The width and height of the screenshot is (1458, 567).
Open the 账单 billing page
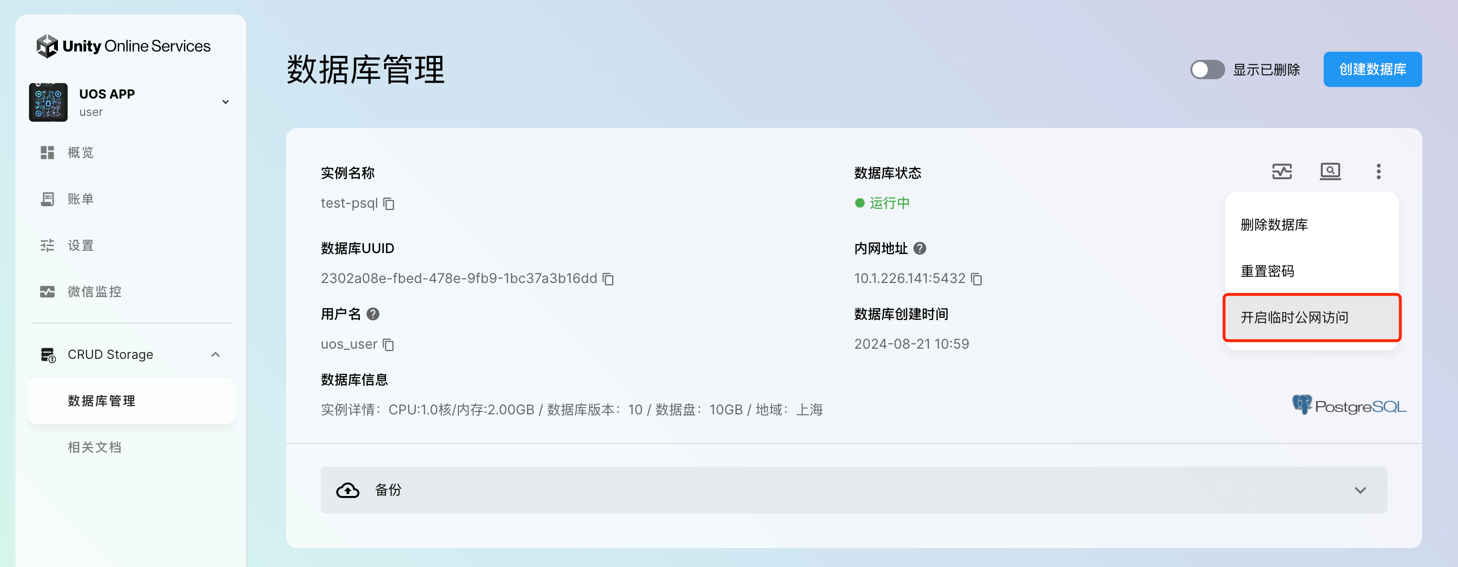click(x=80, y=199)
